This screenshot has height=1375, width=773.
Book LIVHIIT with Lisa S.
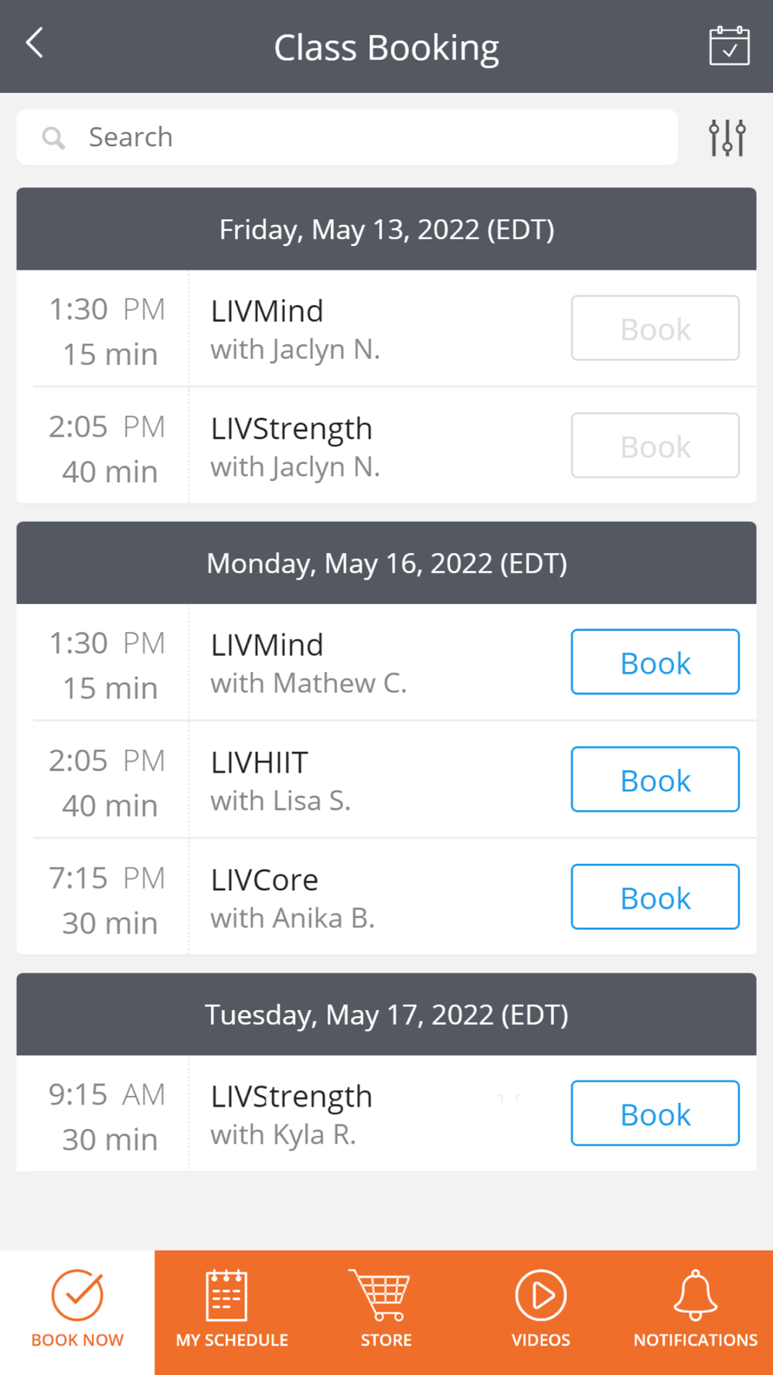pyautogui.click(x=655, y=780)
